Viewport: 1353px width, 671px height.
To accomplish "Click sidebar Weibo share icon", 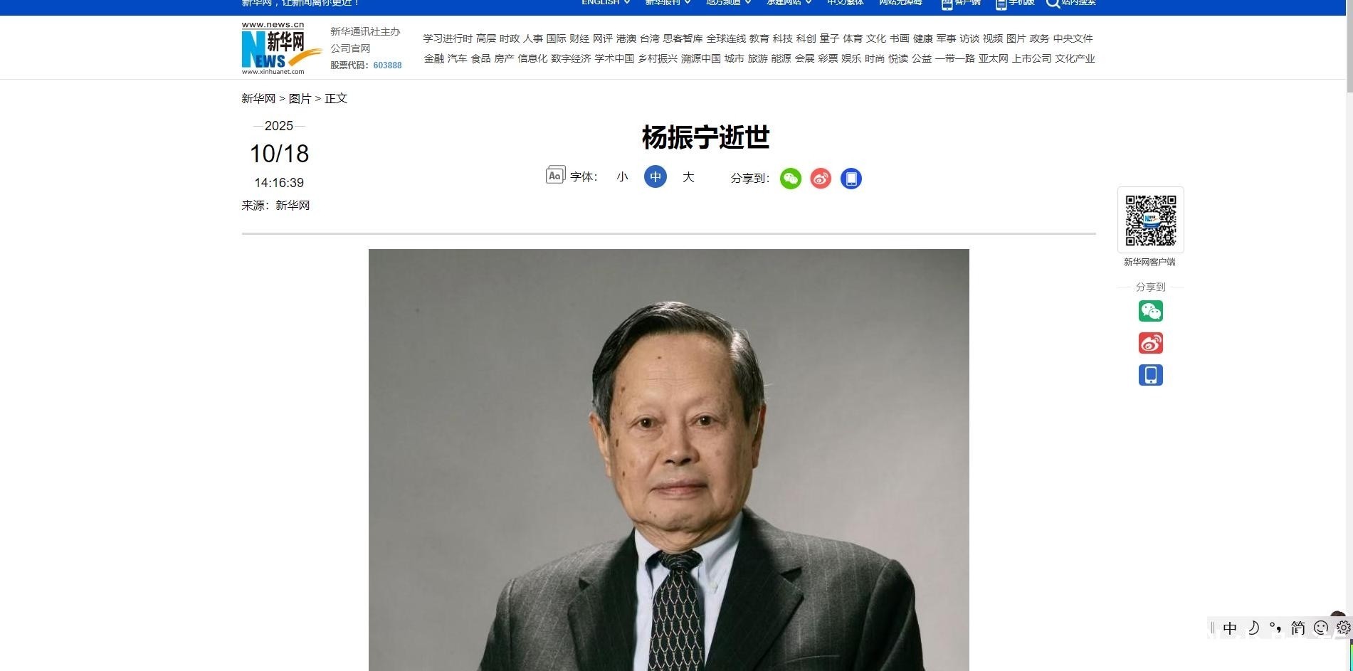I will click(1151, 343).
